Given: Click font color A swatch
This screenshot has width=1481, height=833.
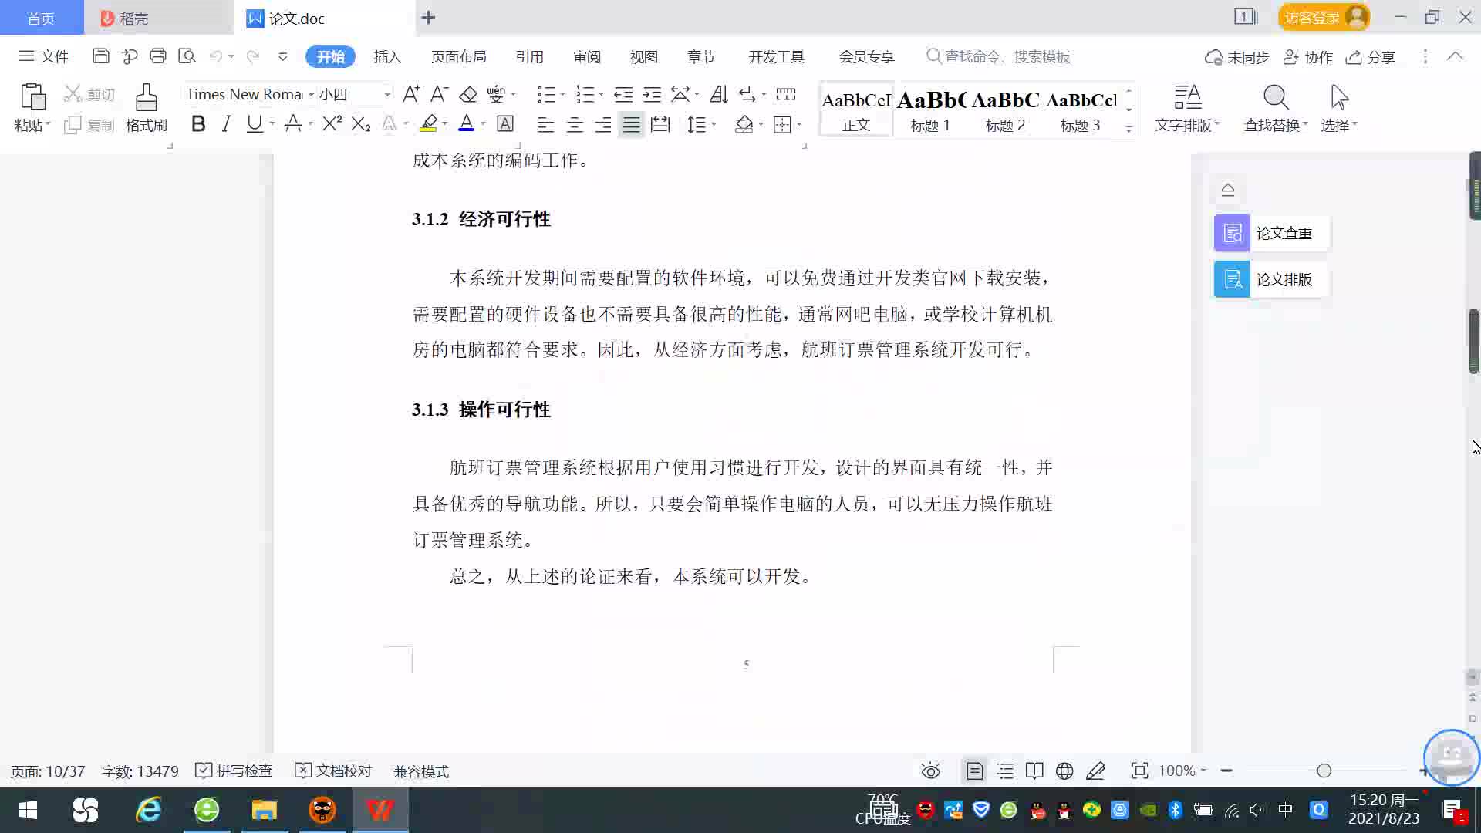Looking at the screenshot, I should (466, 123).
